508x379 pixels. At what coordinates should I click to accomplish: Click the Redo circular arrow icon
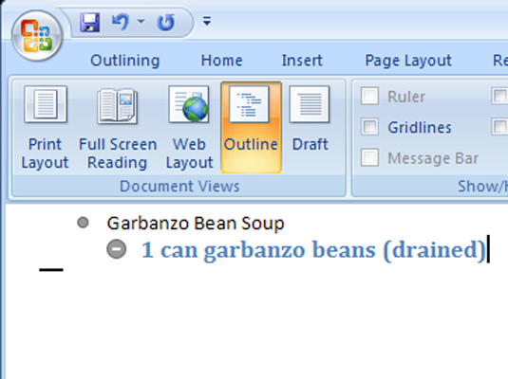pos(166,23)
